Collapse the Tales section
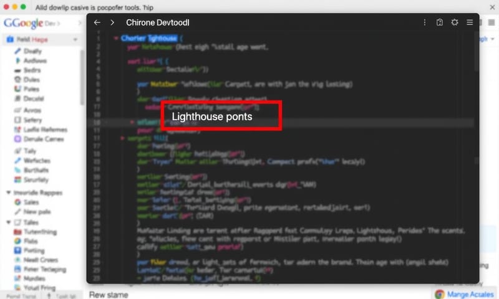This screenshot has height=299, width=499. [9, 222]
